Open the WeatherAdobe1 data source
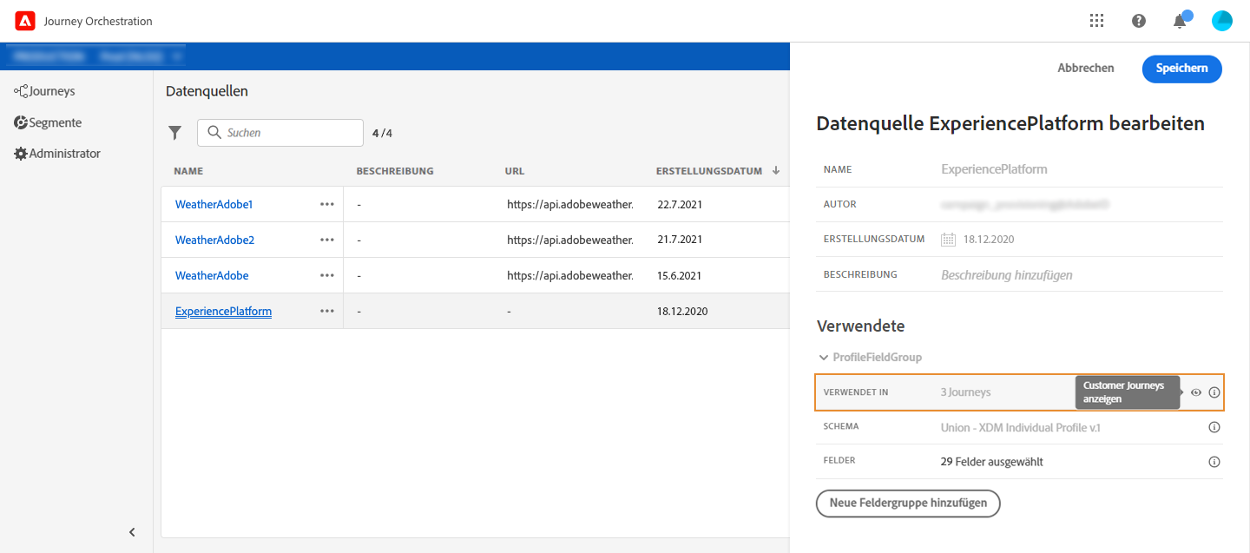 pos(214,204)
